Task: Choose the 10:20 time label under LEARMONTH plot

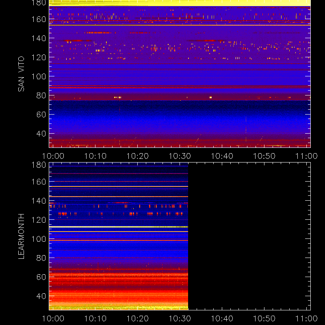Action: click(138, 318)
